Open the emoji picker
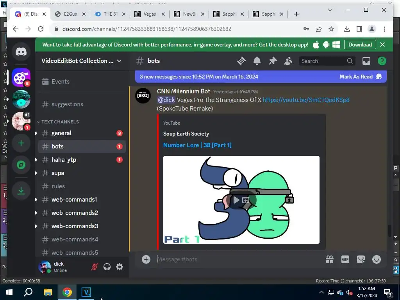 377,259
